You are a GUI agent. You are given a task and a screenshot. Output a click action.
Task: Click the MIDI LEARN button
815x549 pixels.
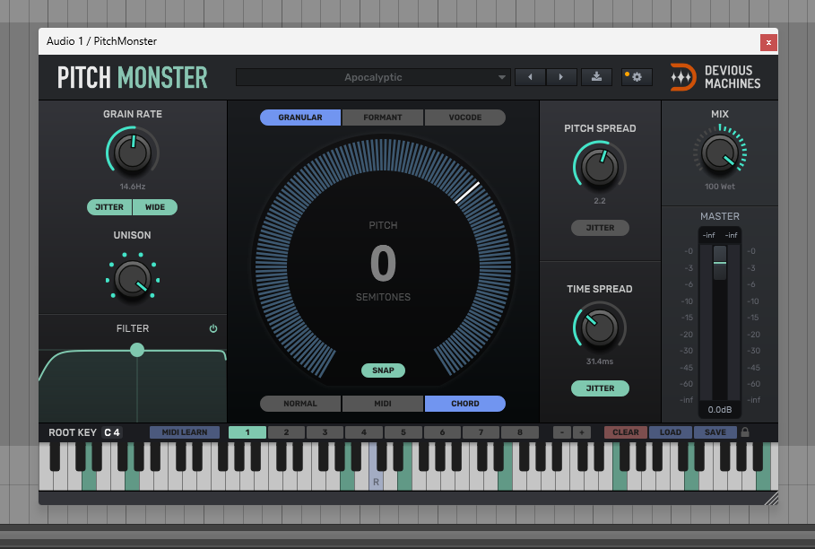click(x=185, y=432)
